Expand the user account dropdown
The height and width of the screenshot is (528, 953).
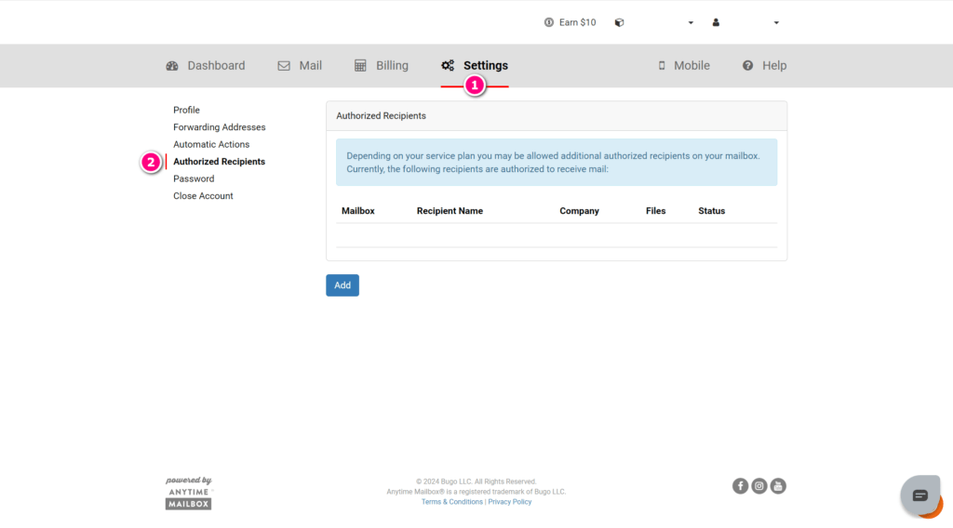pyautogui.click(x=745, y=22)
